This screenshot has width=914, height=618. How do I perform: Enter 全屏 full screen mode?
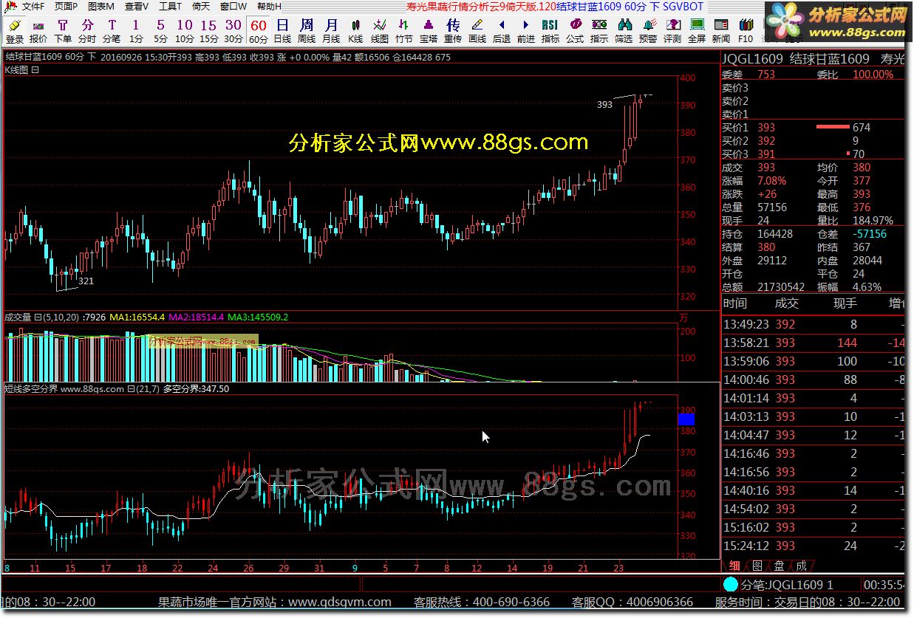click(697, 31)
